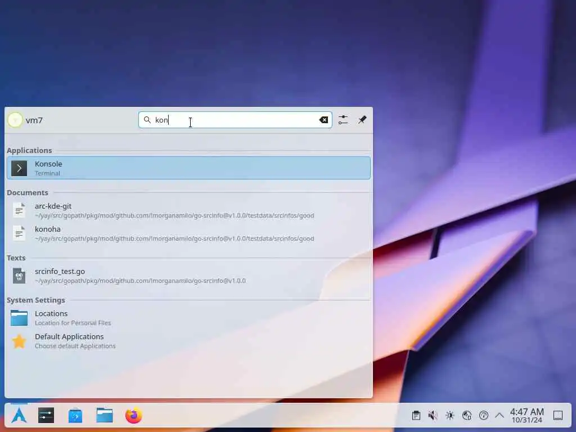Image resolution: width=576 pixels, height=432 pixels.
Task: Open the clock showing 4:47 AM
Action: pos(526,416)
